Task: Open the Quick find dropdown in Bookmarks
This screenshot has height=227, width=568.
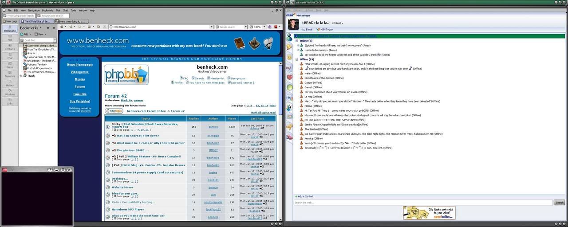Action: click(55, 40)
